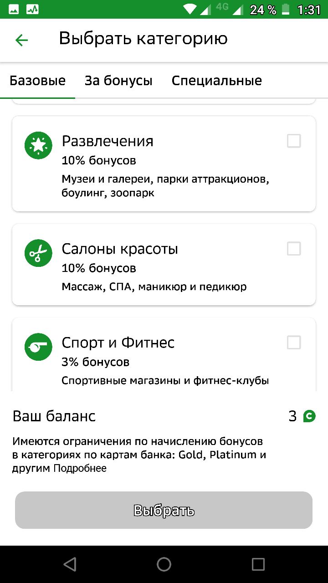The width and height of the screenshot is (328, 583).
Task: Tap the Салоны красоты category title
Action: click(x=120, y=249)
